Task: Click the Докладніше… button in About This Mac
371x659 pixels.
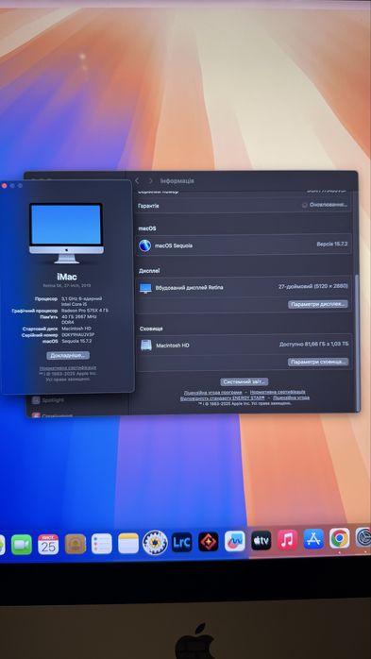Action: 68,356
